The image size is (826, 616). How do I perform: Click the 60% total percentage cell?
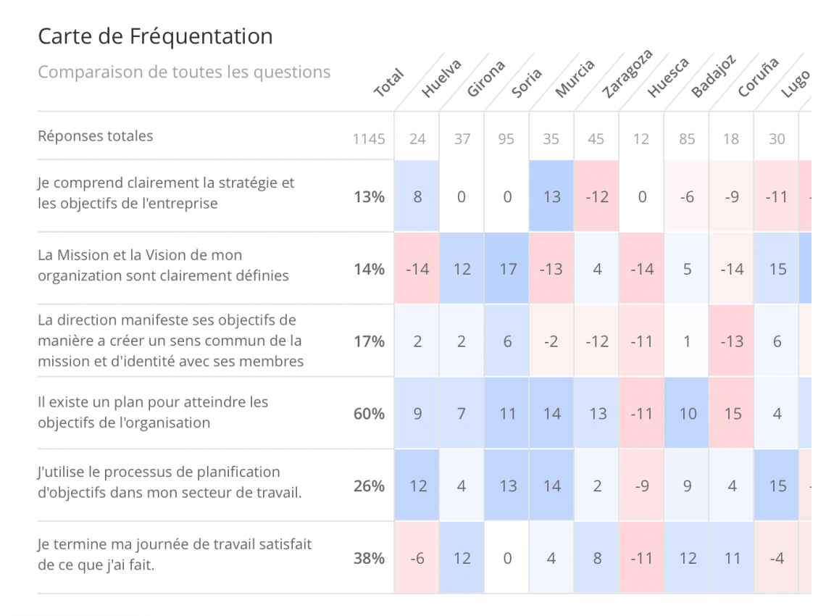point(369,414)
